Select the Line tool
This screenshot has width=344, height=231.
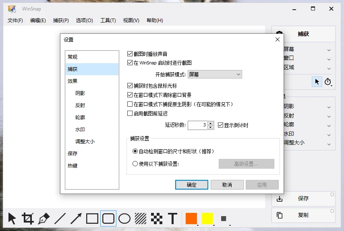pos(60,219)
